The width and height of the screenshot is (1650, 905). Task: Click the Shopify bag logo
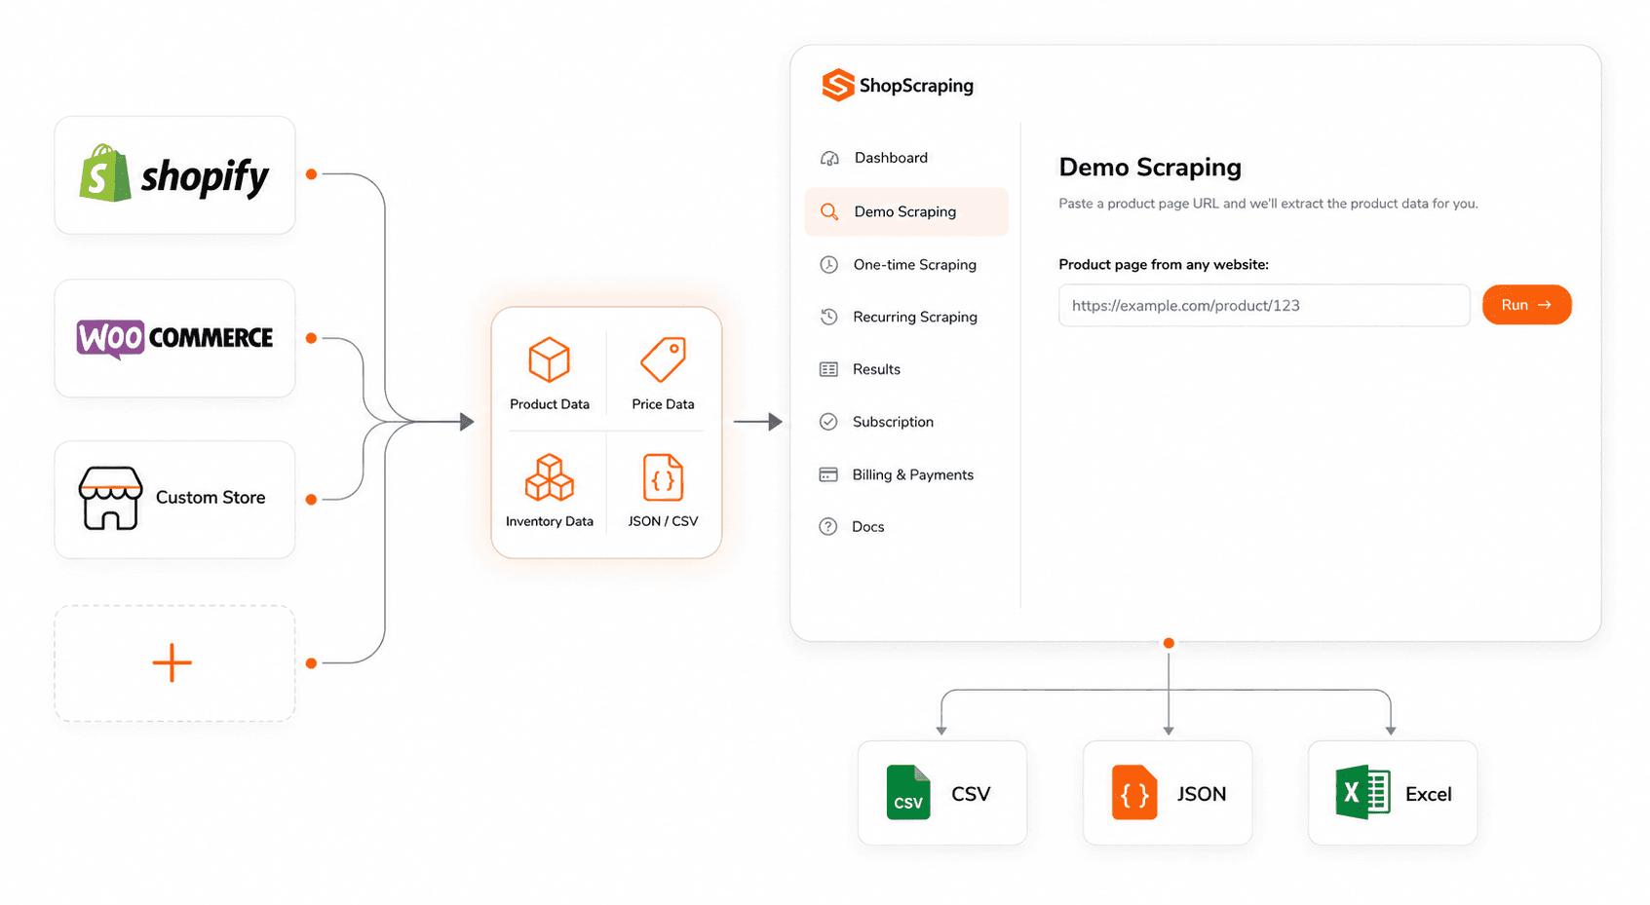tap(105, 173)
